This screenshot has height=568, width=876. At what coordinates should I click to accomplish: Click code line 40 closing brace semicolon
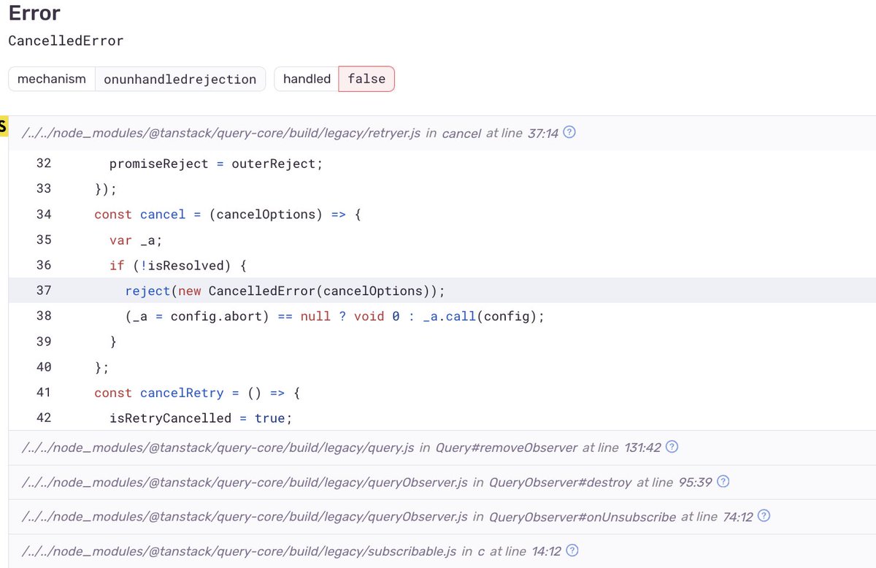point(442,367)
